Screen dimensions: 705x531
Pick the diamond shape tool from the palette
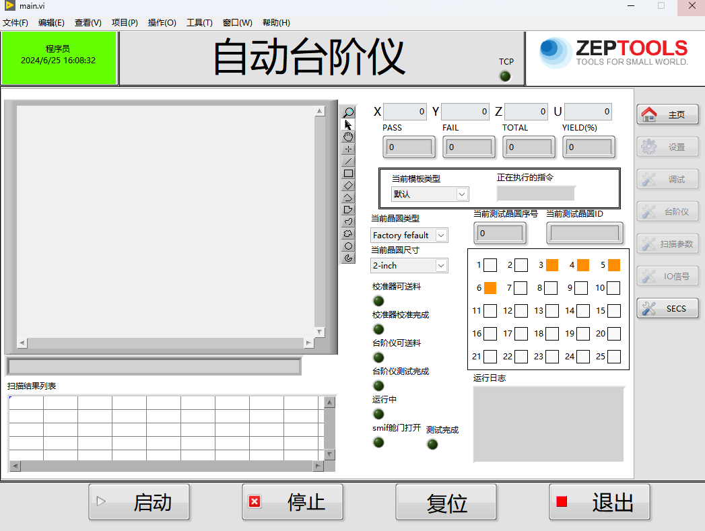[347, 185]
